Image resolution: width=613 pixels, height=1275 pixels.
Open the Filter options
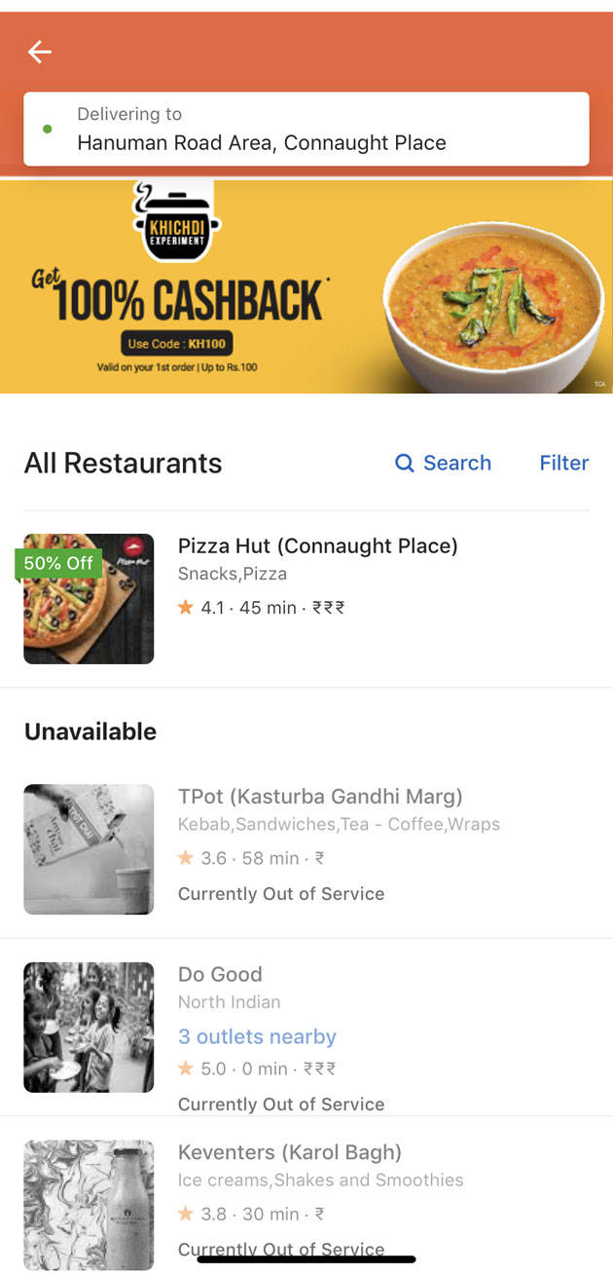tap(563, 463)
